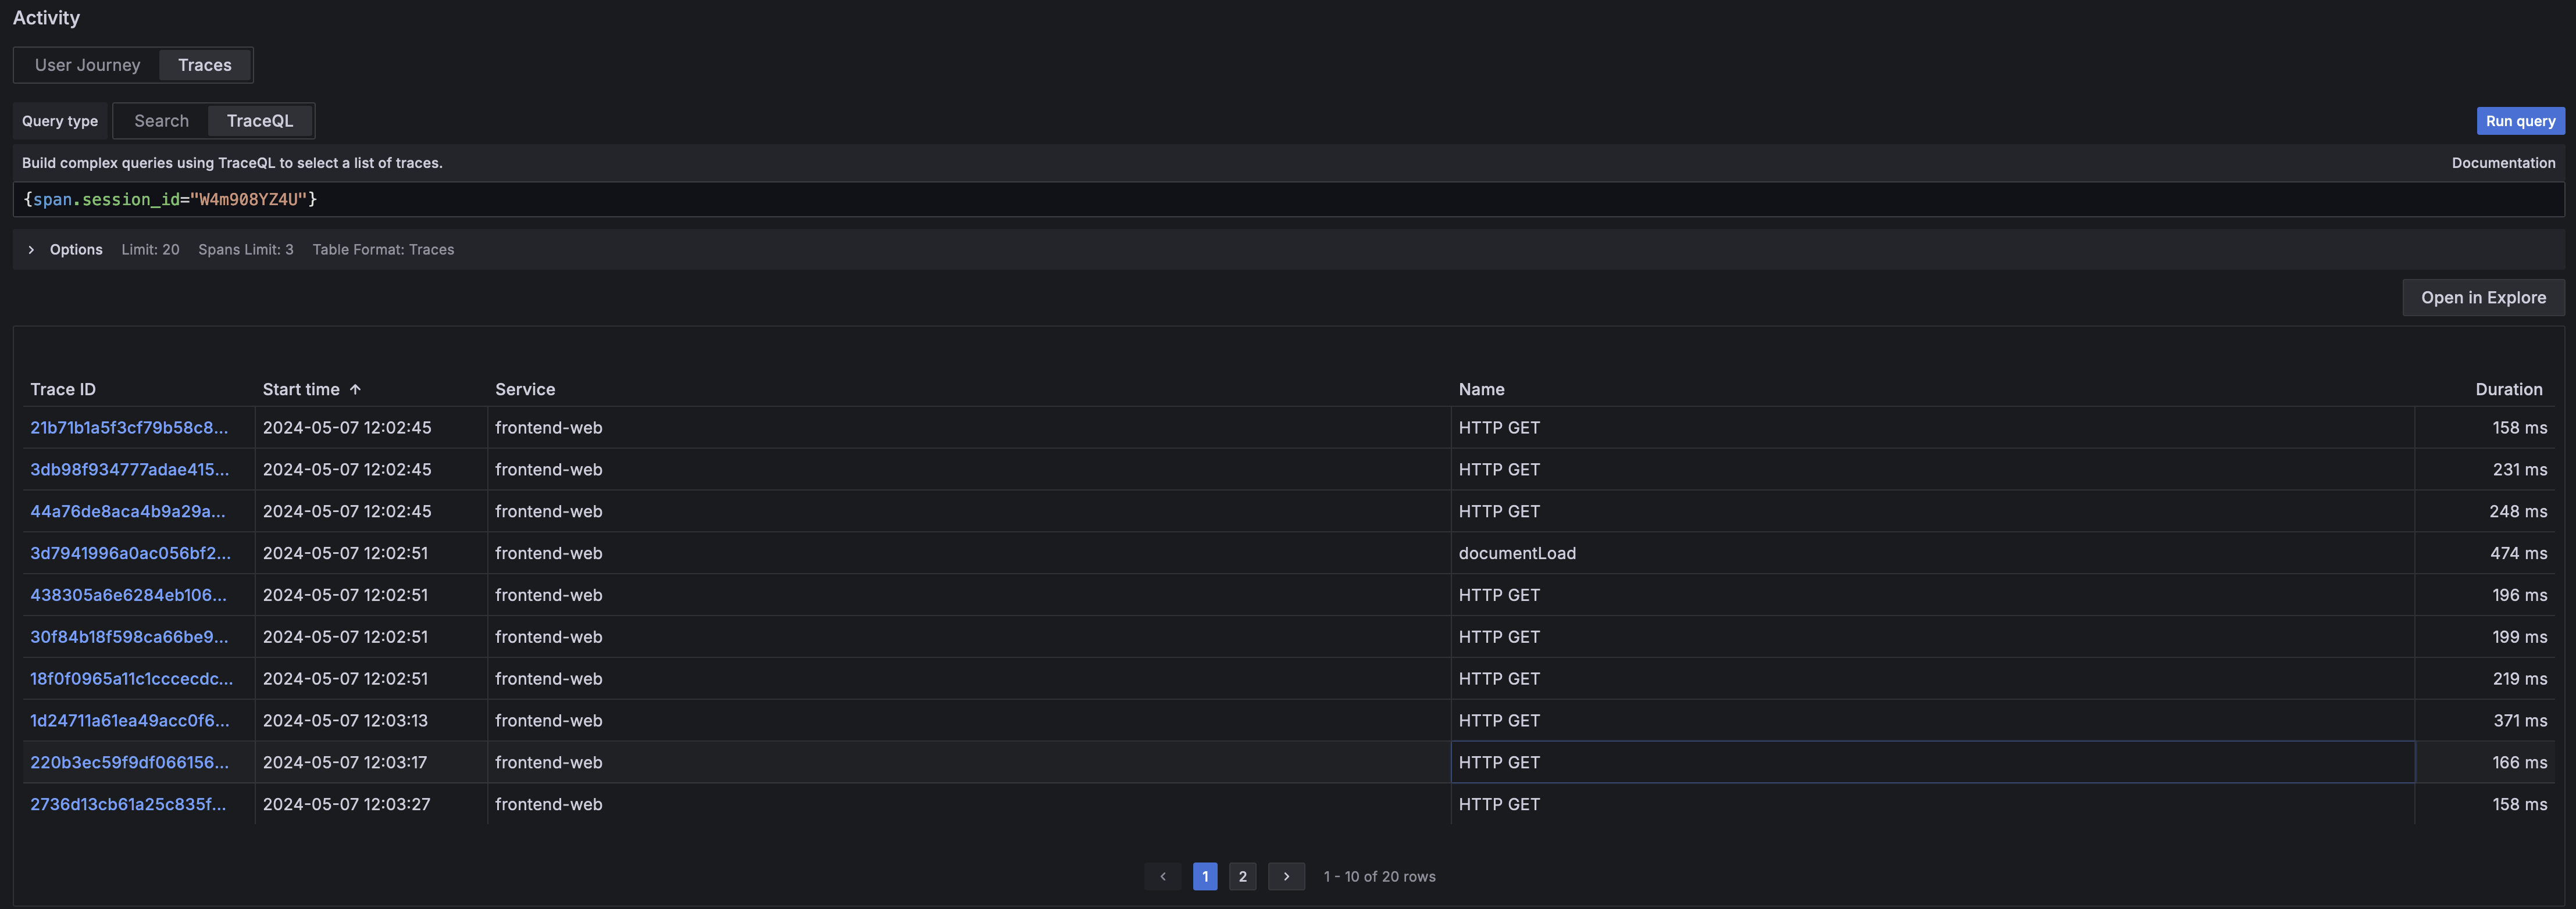Click Open in Explore
This screenshot has width=2576, height=909.
pos(2483,297)
